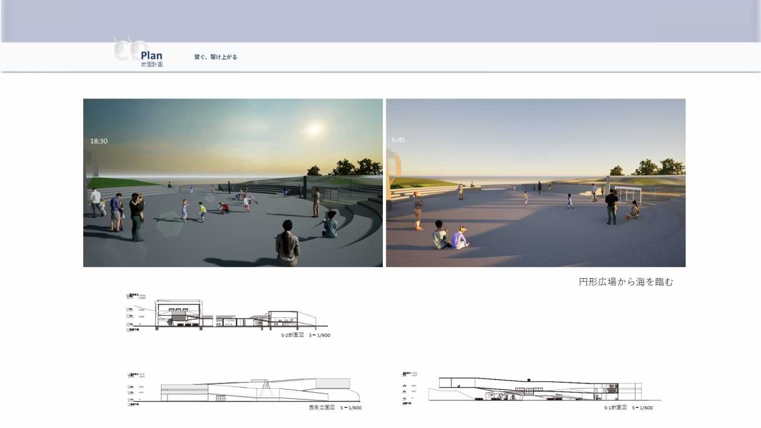Select the S-2 section drawing
This screenshot has width=761, height=428.
pos(237,314)
